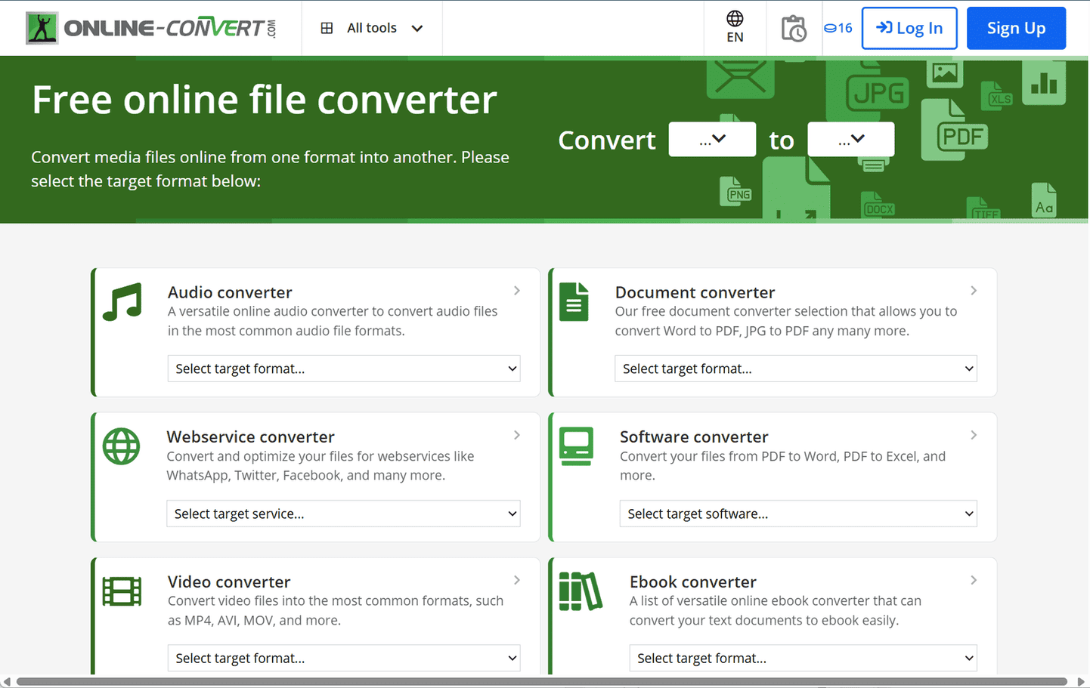The width and height of the screenshot is (1090, 688).
Task: Click the Software converter computer icon
Action: [x=576, y=446]
